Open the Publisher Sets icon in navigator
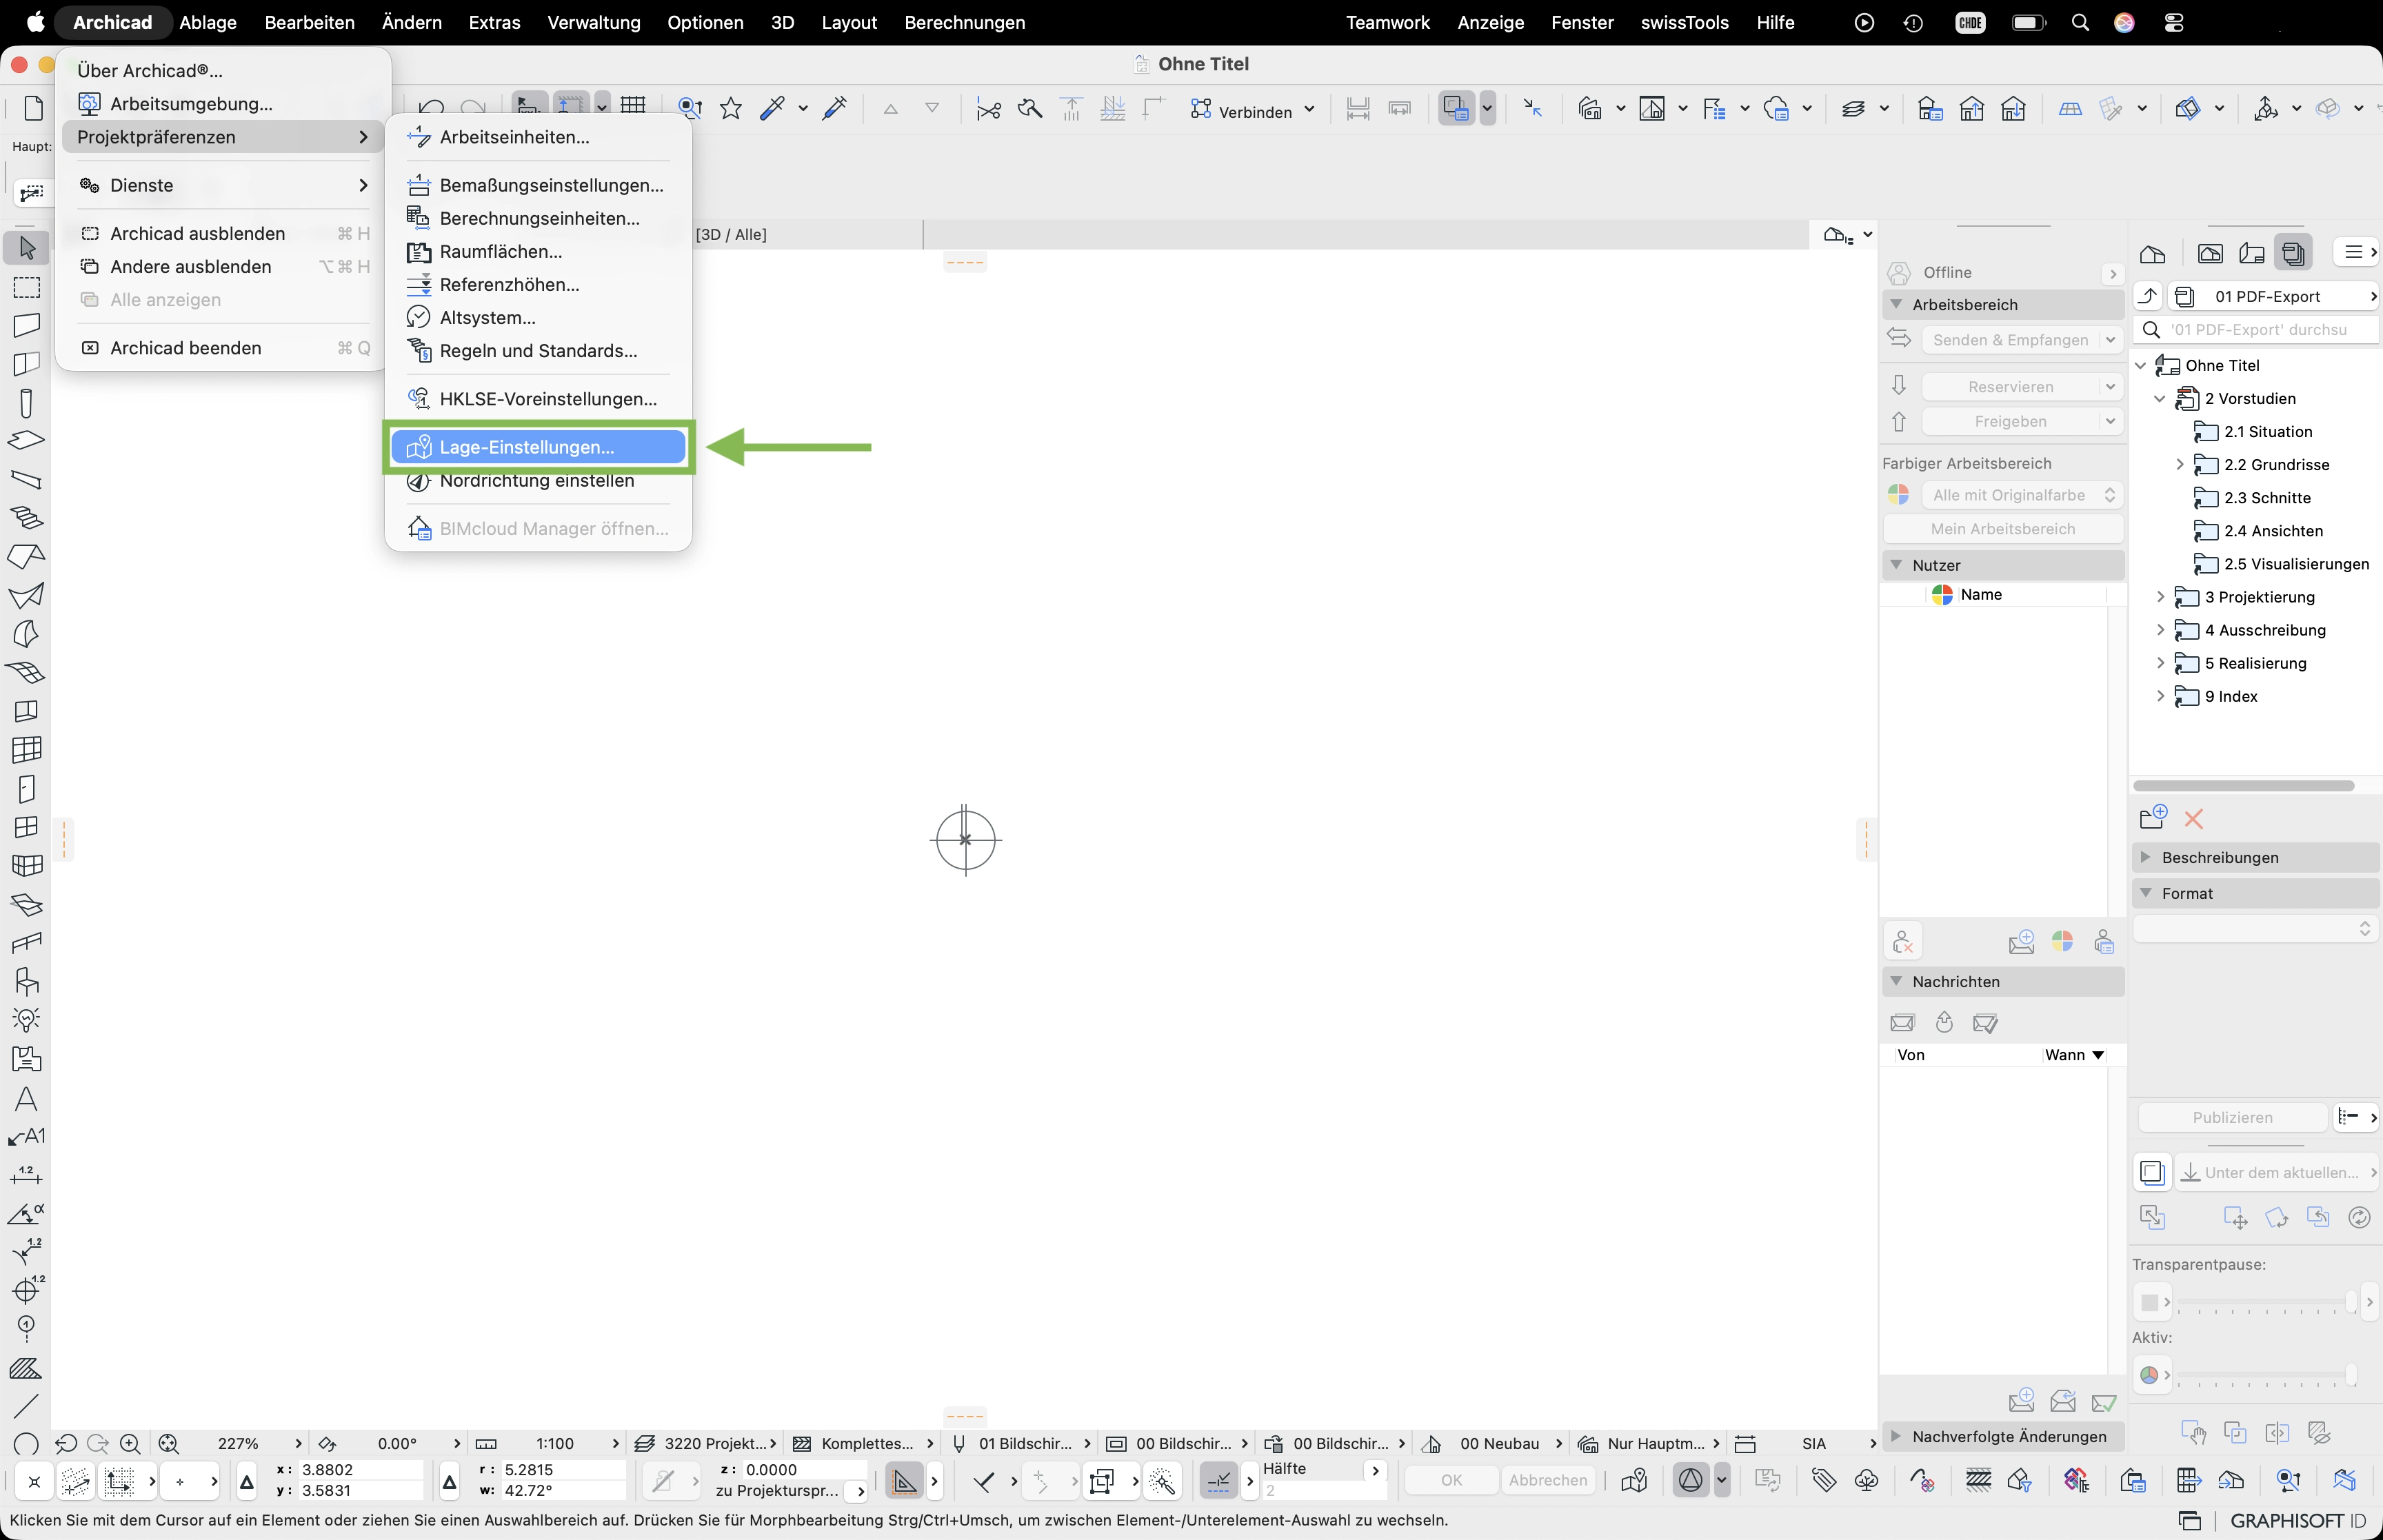This screenshot has width=2383, height=1540. [2294, 253]
